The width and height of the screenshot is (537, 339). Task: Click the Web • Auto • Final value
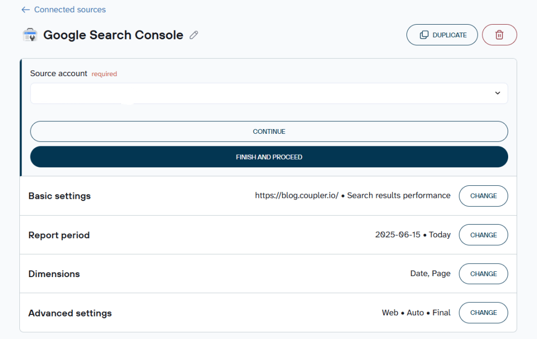click(x=416, y=313)
